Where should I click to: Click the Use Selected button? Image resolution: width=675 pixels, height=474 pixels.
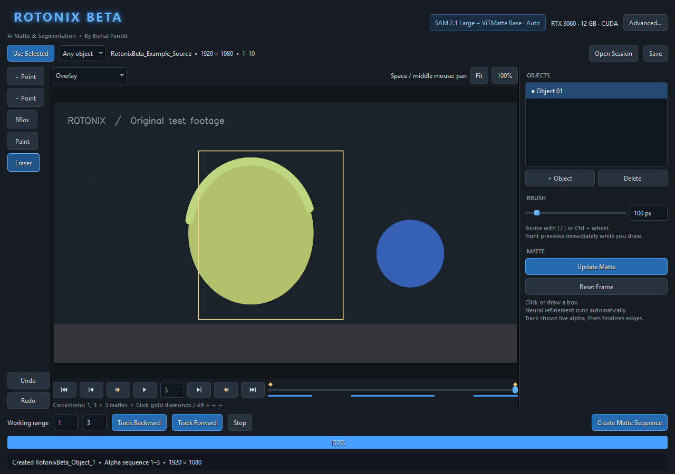[x=31, y=54]
